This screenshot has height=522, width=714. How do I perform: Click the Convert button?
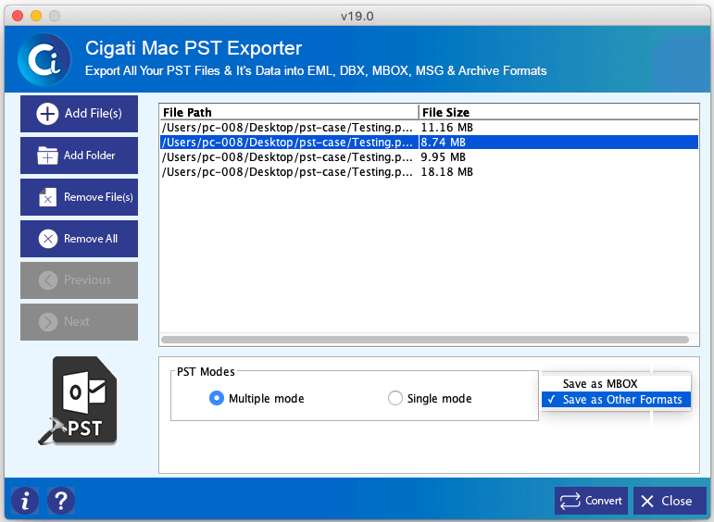click(x=591, y=501)
